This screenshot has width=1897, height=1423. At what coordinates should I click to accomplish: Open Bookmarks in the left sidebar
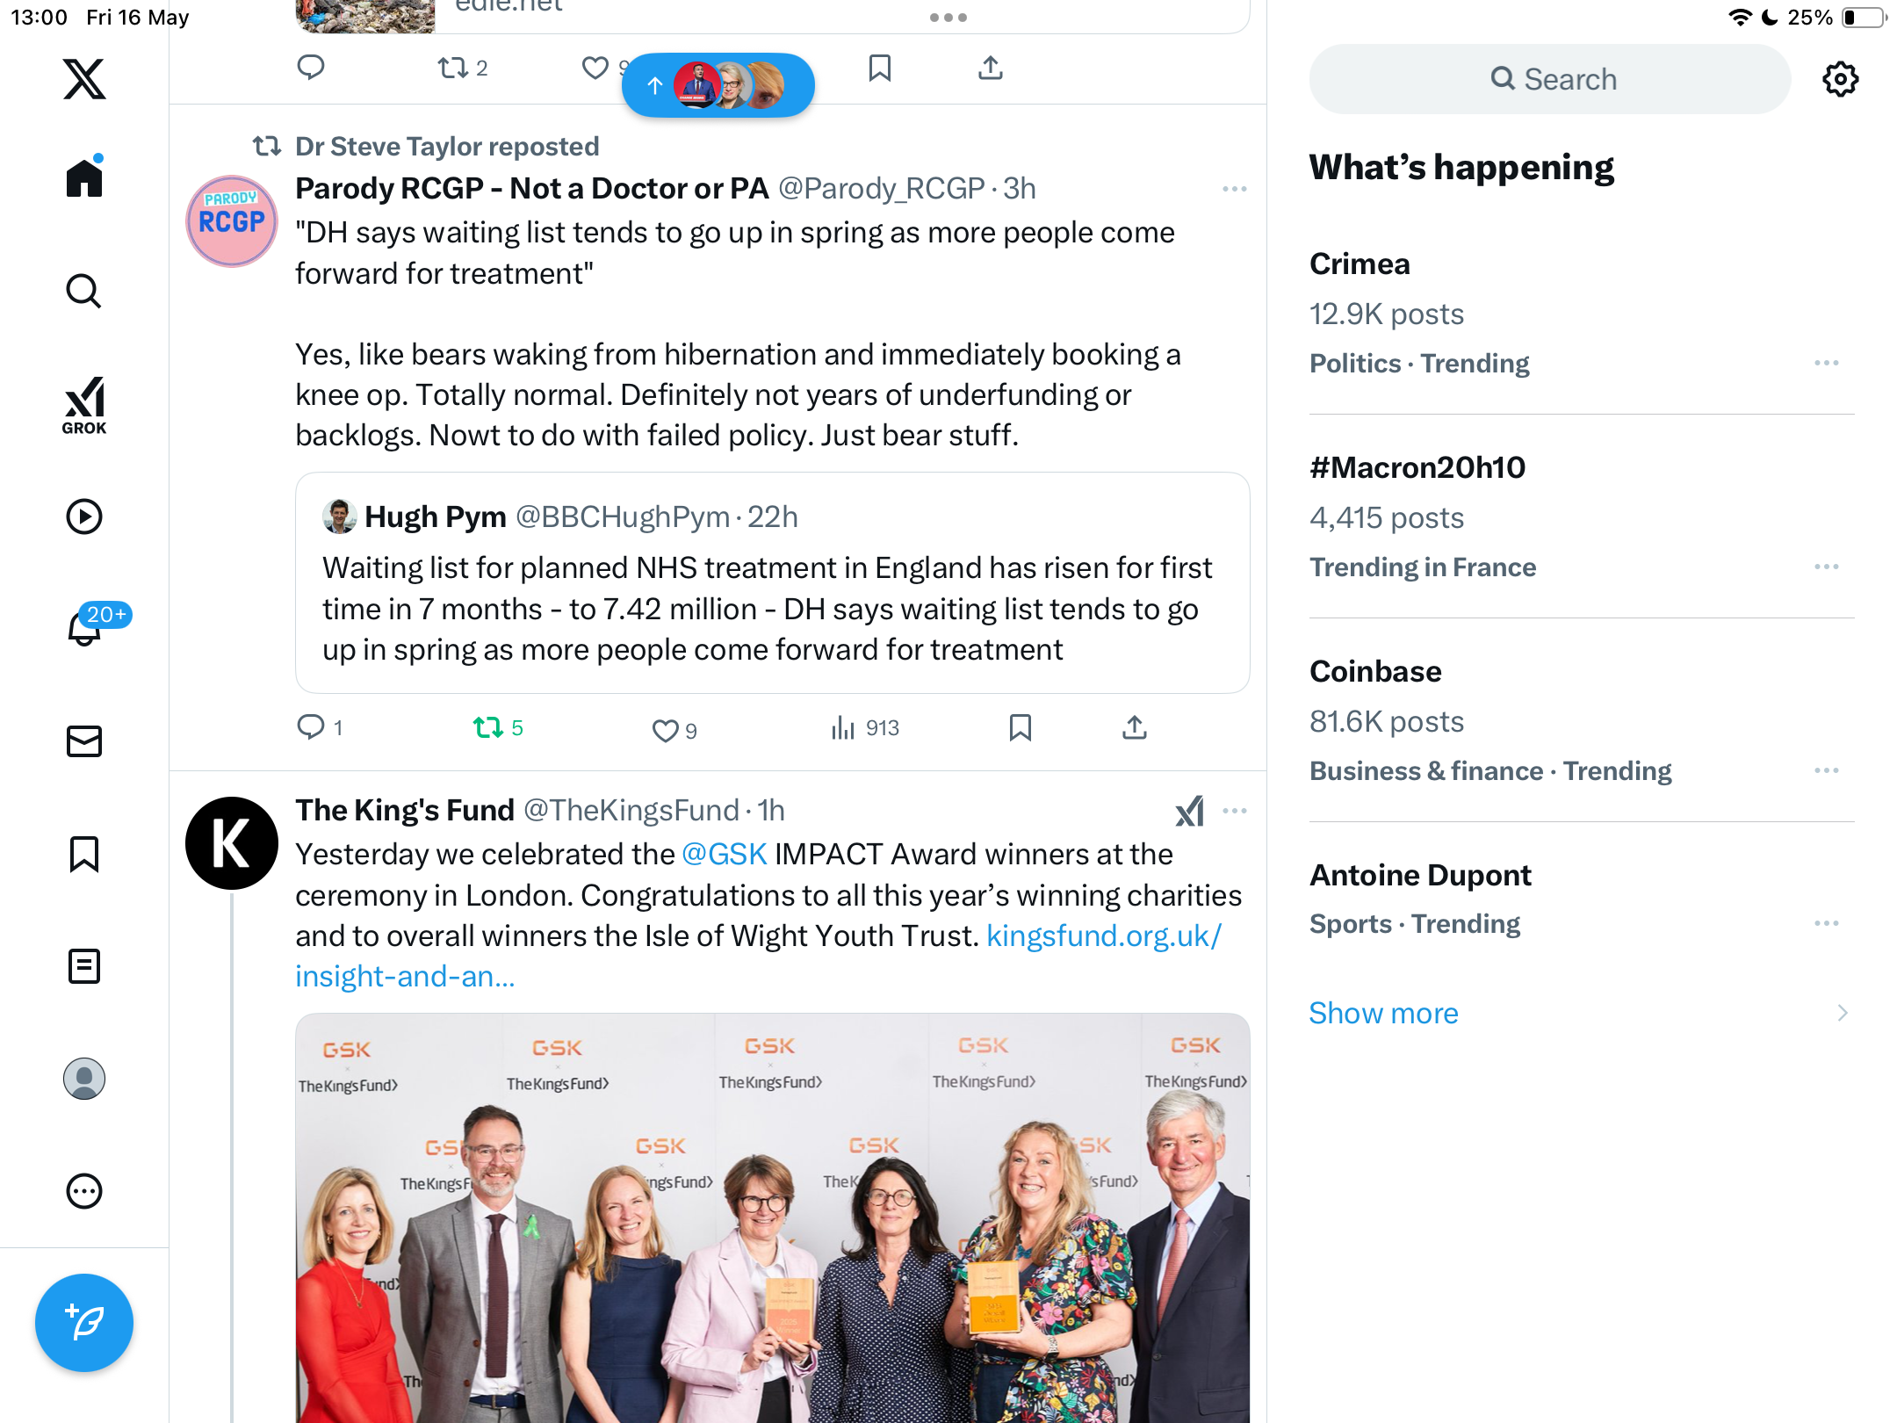tap(84, 854)
